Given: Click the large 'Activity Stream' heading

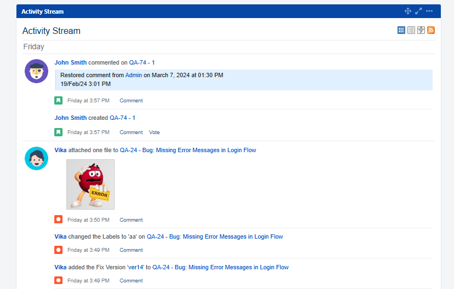Looking at the screenshot, I should [x=52, y=31].
